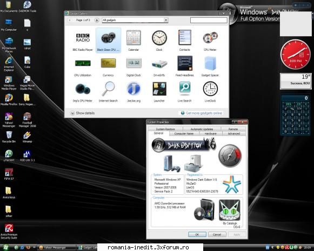Select the LiveClock gadget
The height and width of the screenshot is (251, 314).
pos(210,92)
